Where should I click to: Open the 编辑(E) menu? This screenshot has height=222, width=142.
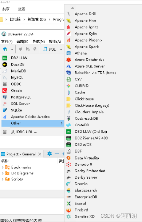pos(22,41)
